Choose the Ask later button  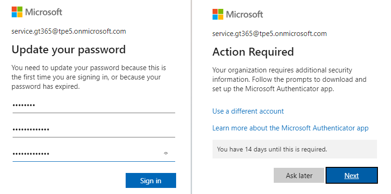pyautogui.click(x=299, y=176)
